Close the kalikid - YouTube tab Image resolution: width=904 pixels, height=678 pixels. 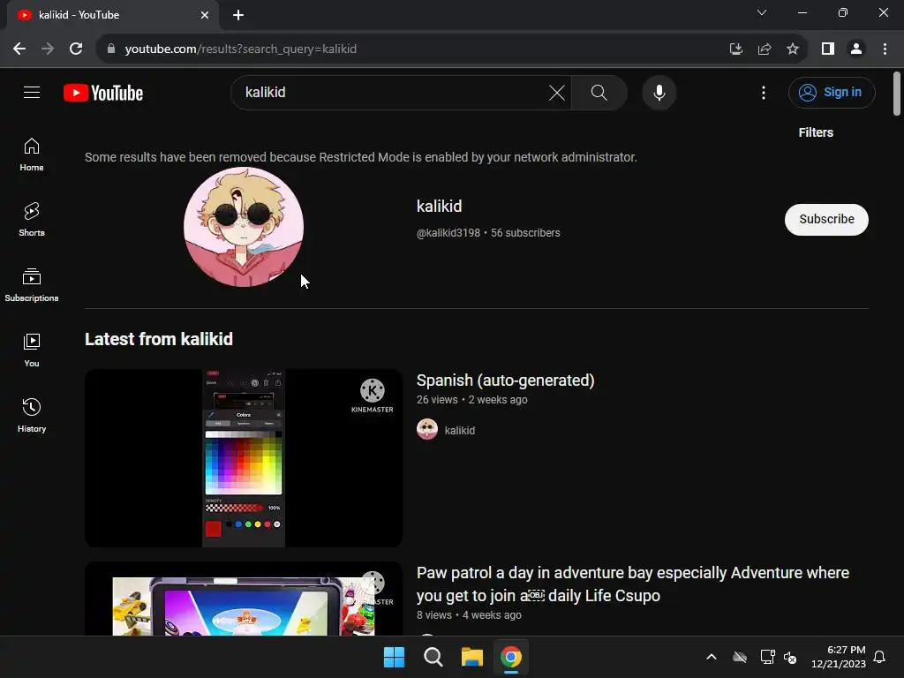[x=205, y=15]
